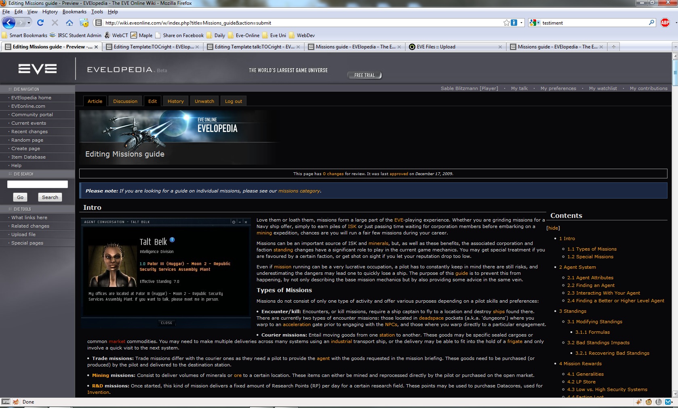The image size is (678, 408).
Task: Open the Daily bookmarks folder
Action: pos(216,36)
